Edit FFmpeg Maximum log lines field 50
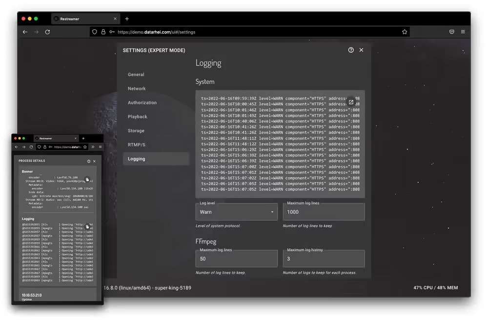488x320 pixels. click(237, 259)
